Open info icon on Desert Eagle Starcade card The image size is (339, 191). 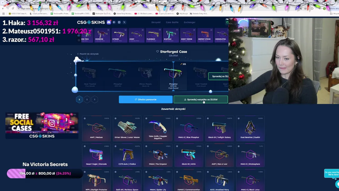[x=85, y=146]
